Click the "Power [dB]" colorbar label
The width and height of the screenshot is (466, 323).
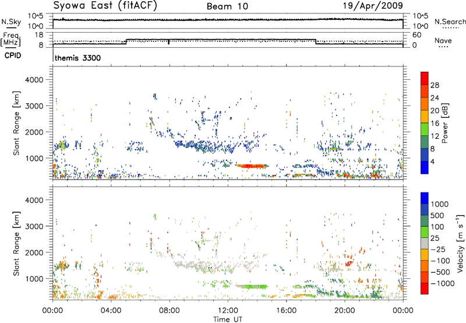[x=445, y=123]
